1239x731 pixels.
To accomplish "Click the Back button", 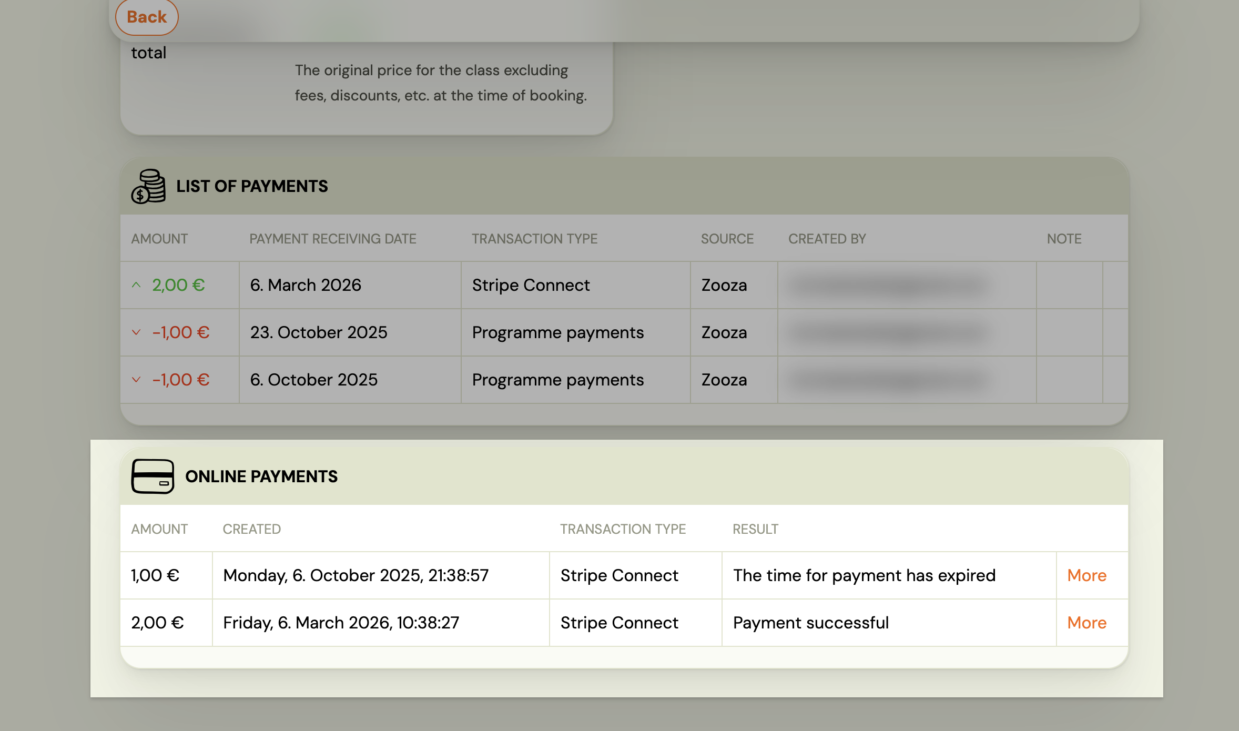I will point(146,17).
